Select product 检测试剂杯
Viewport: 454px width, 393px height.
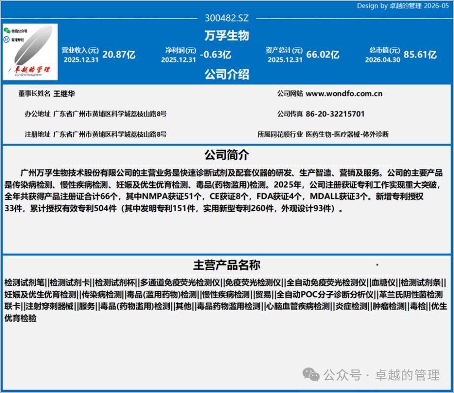(x=115, y=282)
